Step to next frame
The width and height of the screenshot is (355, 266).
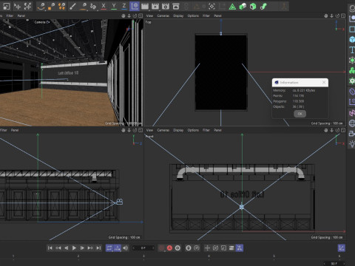coord(82,248)
